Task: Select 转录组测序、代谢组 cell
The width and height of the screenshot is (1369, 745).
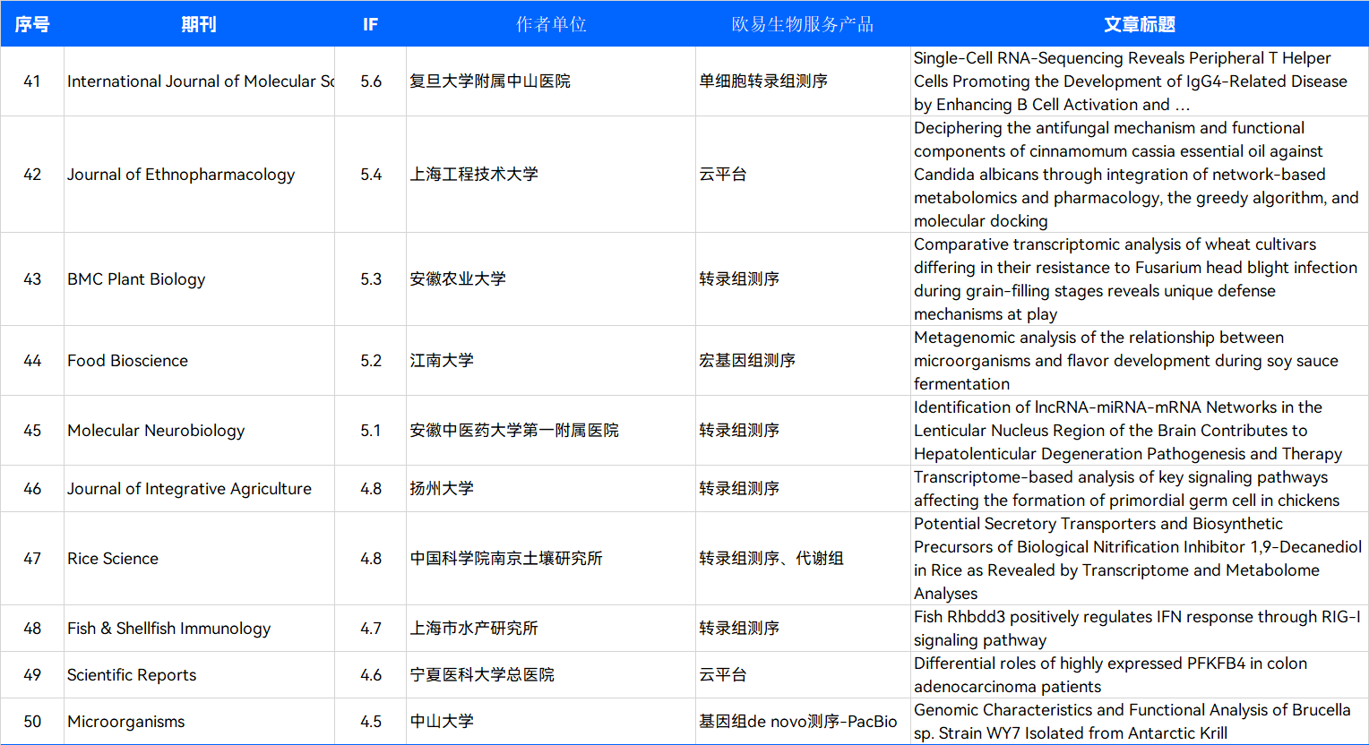Action: (803, 559)
